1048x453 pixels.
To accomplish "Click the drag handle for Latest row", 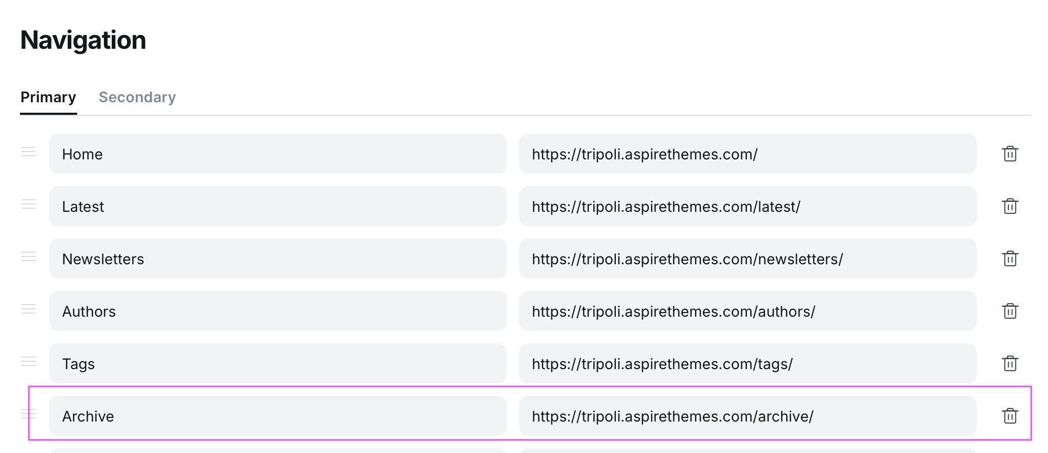I will pyautogui.click(x=28, y=204).
